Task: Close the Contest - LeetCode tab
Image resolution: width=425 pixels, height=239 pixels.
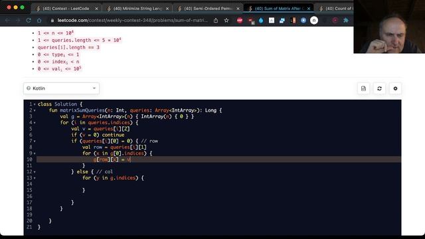Action: tap(96, 9)
